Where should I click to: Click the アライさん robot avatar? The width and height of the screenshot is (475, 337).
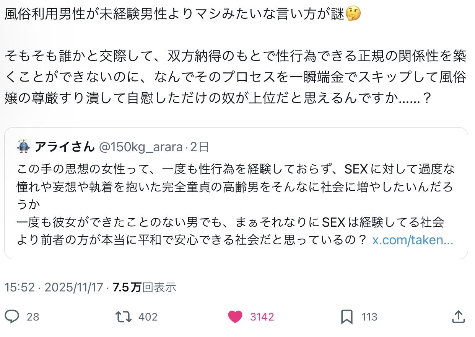pos(23,146)
